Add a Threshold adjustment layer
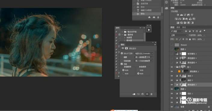 [185, 23]
